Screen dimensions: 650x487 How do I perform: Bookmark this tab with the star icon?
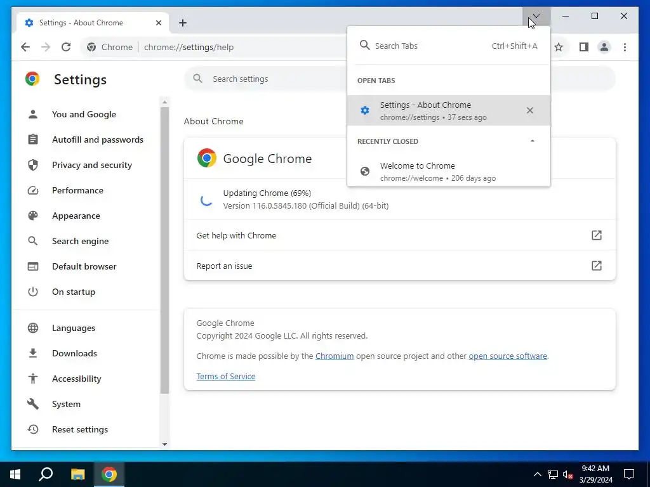pyautogui.click(x=559, y=47)
